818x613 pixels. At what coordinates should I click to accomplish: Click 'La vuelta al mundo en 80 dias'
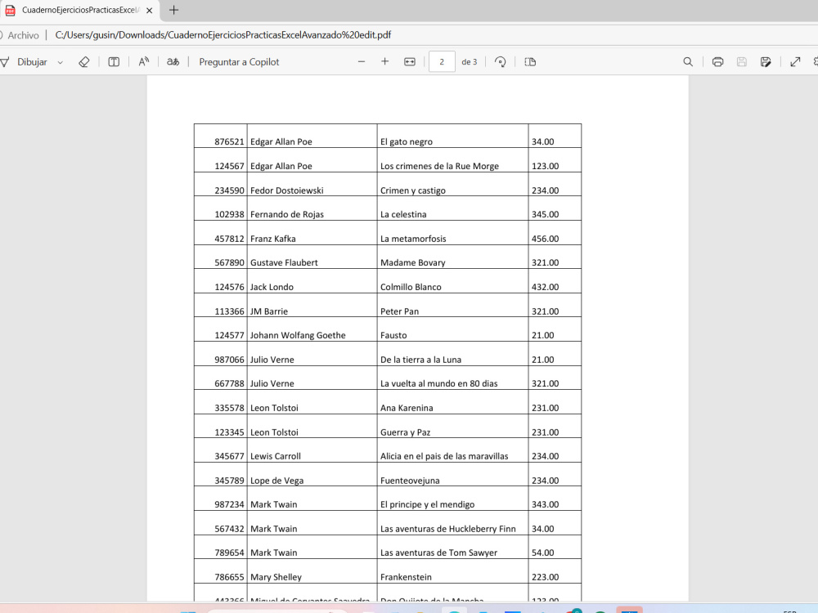pyautogui.click(x=438, y=383)
